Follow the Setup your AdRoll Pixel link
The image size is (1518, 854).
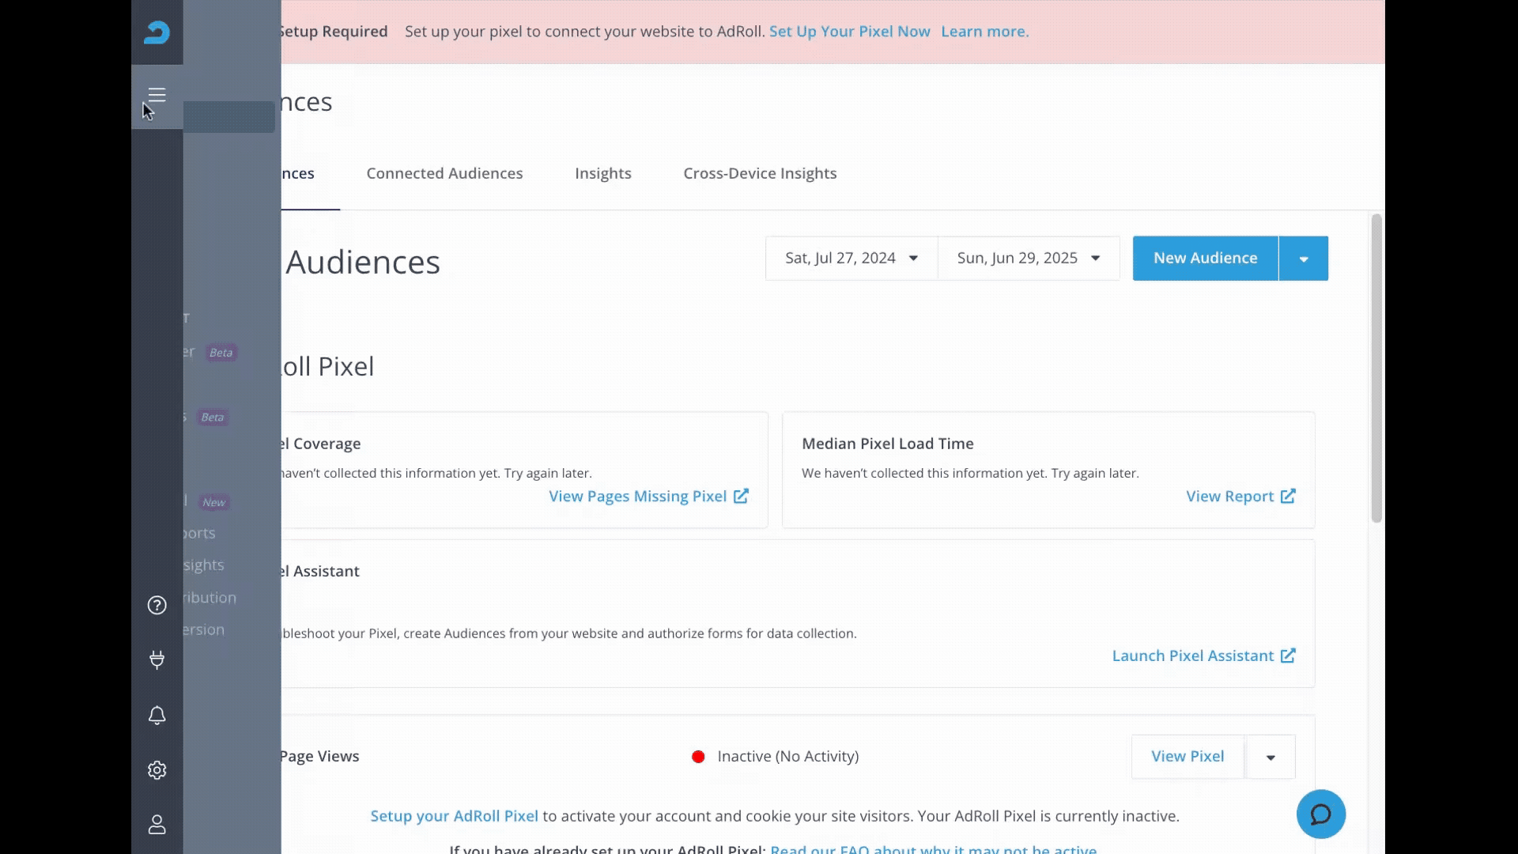pyautogui.click(x=454, y=816)
